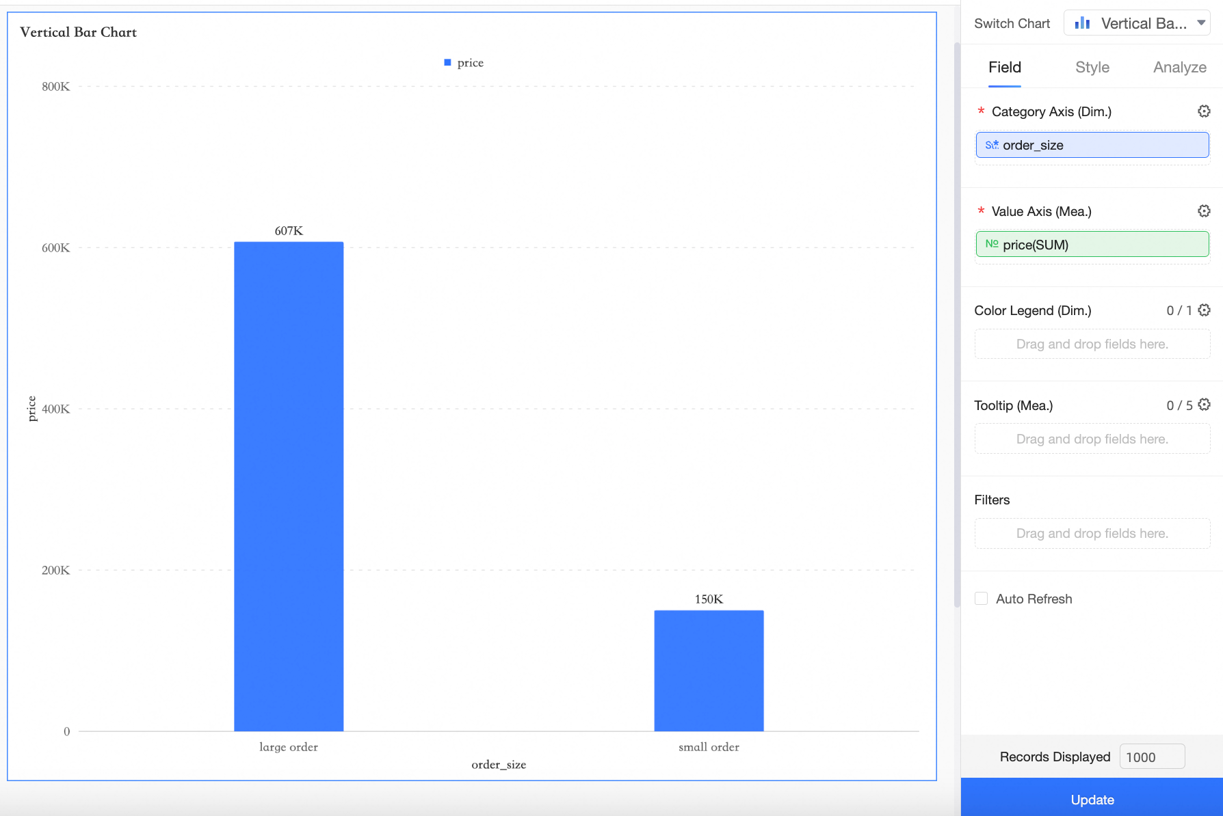Click the large order bar
1223x816 pixels.
[x=289, y=487]
